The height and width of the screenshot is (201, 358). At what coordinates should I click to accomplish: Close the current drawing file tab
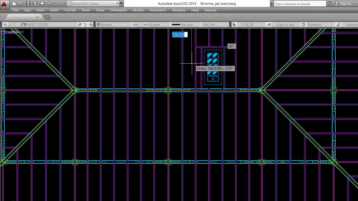pos(37,17)
